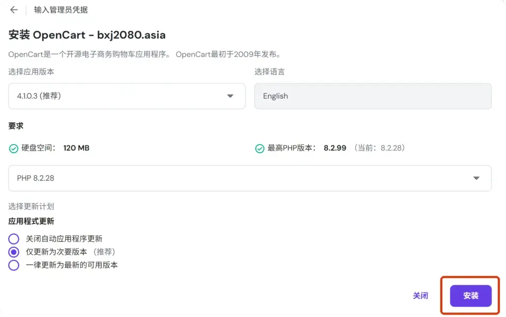Click the English language field
The height and width of the screenshot is (317, 506).
click(x=373, y=96)
